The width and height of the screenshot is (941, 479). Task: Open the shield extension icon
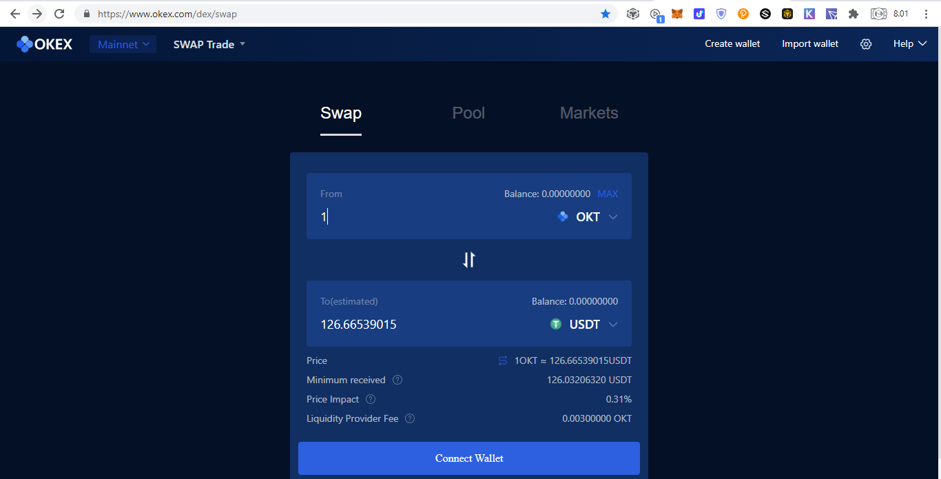(x=721, y=14)
